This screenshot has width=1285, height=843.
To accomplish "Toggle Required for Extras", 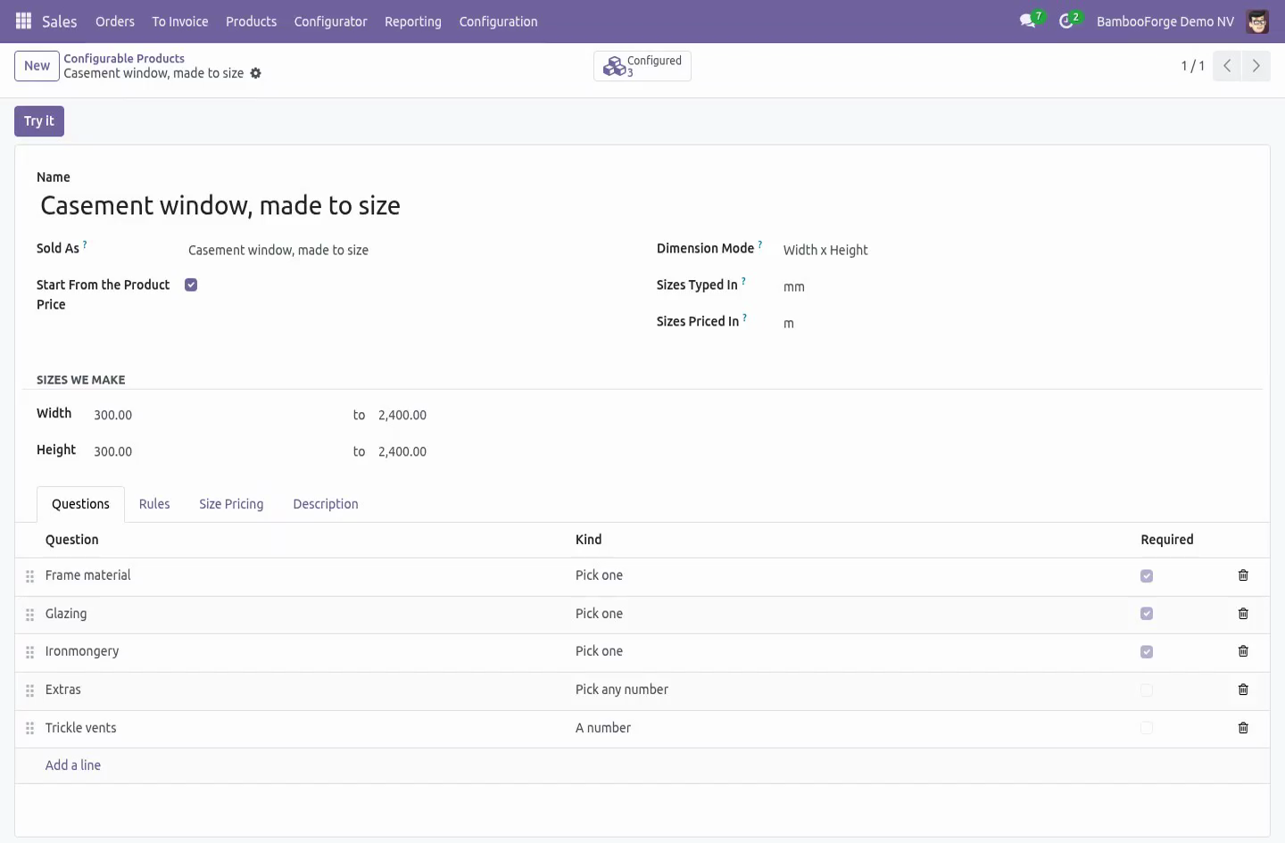I will coord(1147,690).
